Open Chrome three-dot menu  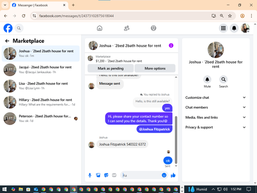[251, 16]
